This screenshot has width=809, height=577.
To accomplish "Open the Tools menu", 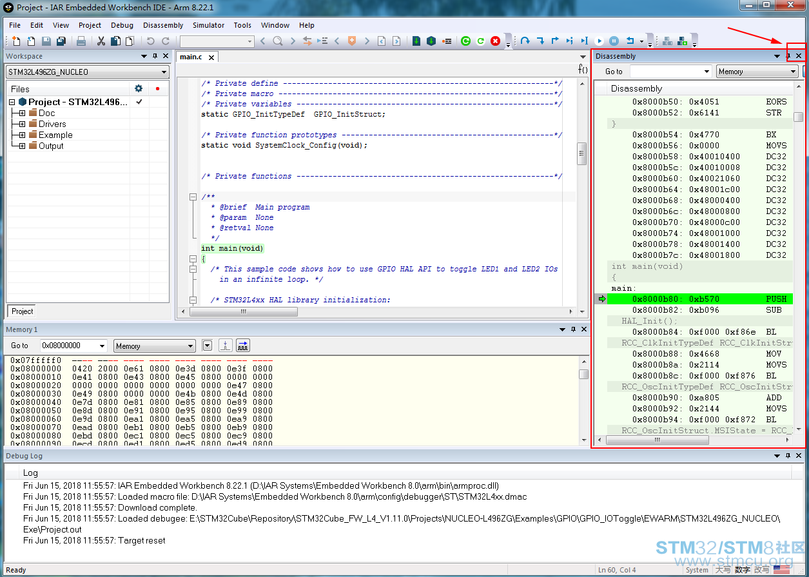I will pyautogui.click(x=242, y=25).
